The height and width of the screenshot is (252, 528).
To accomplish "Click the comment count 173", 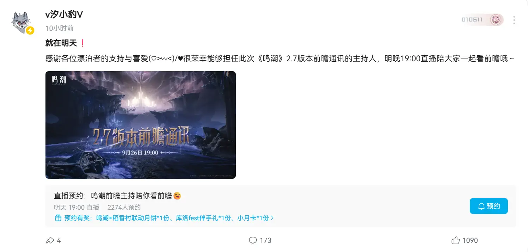I will [x=265, y=240].
